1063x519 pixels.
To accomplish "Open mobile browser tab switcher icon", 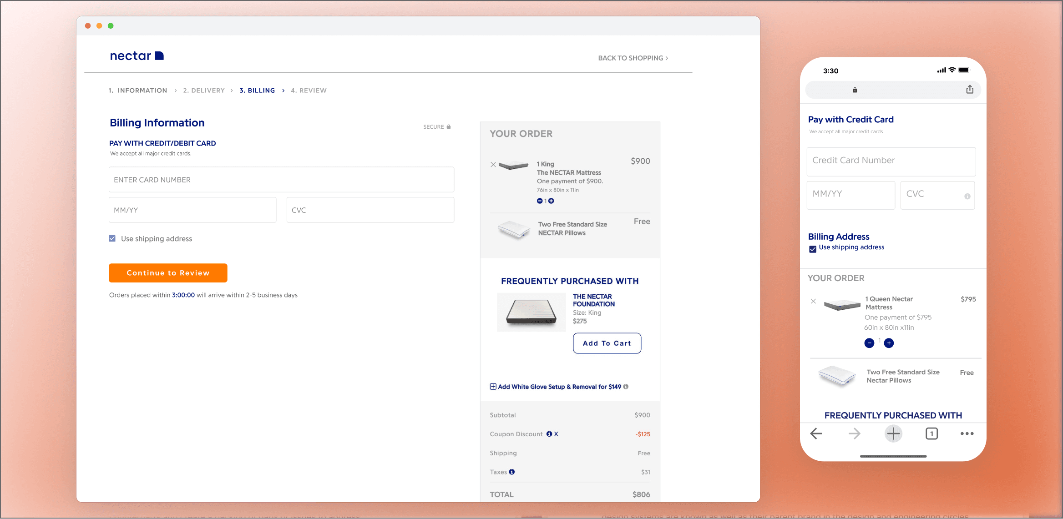I will coord(931,433).
